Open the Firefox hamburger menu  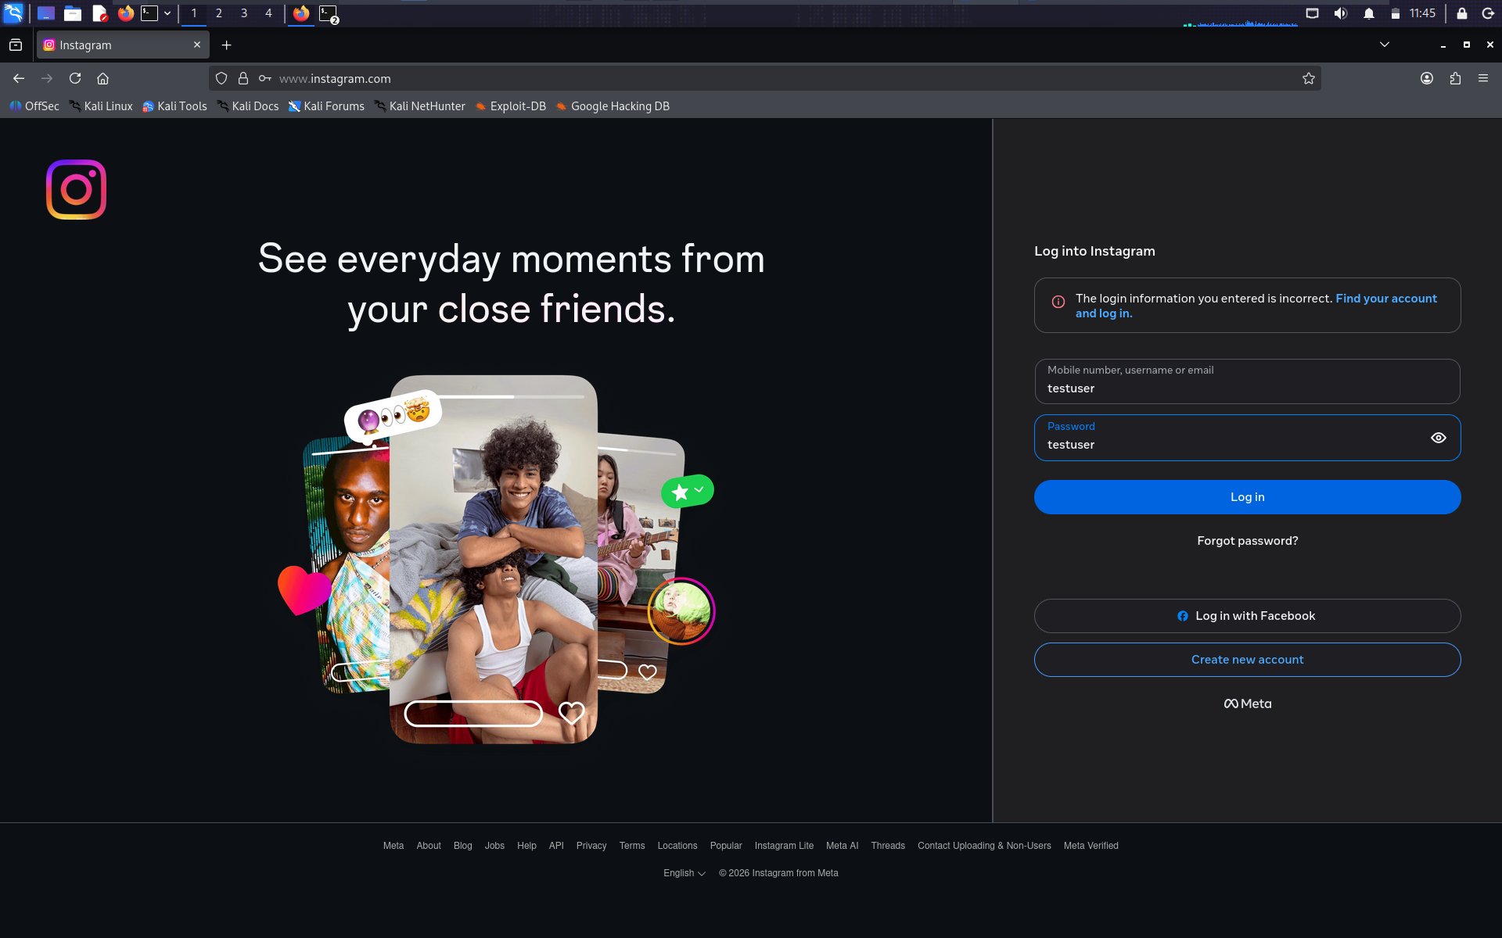[1483, 78]
